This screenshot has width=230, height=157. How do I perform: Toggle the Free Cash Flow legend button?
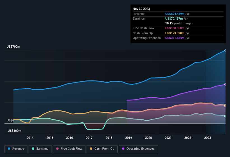[69, 149]
